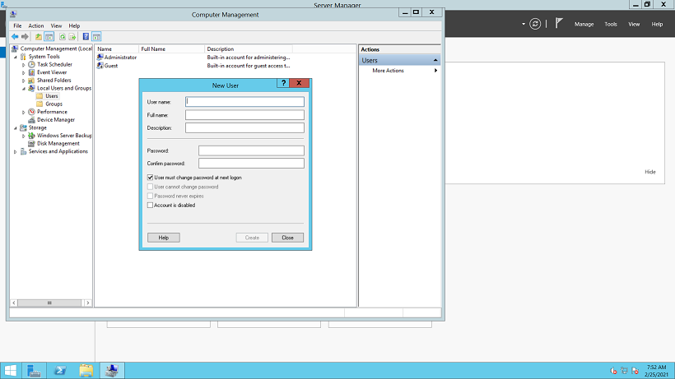This screenshot has width=675, height=379.
Task: Click the Refresh toolbar icon
Action: (x=63, y=37)
